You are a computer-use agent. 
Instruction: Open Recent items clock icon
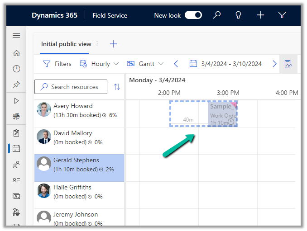point(16,69)
